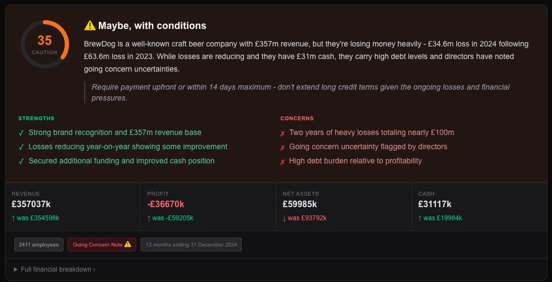Click the checkmark beside 'Losses reducing year-on-year'

point(21,147)
